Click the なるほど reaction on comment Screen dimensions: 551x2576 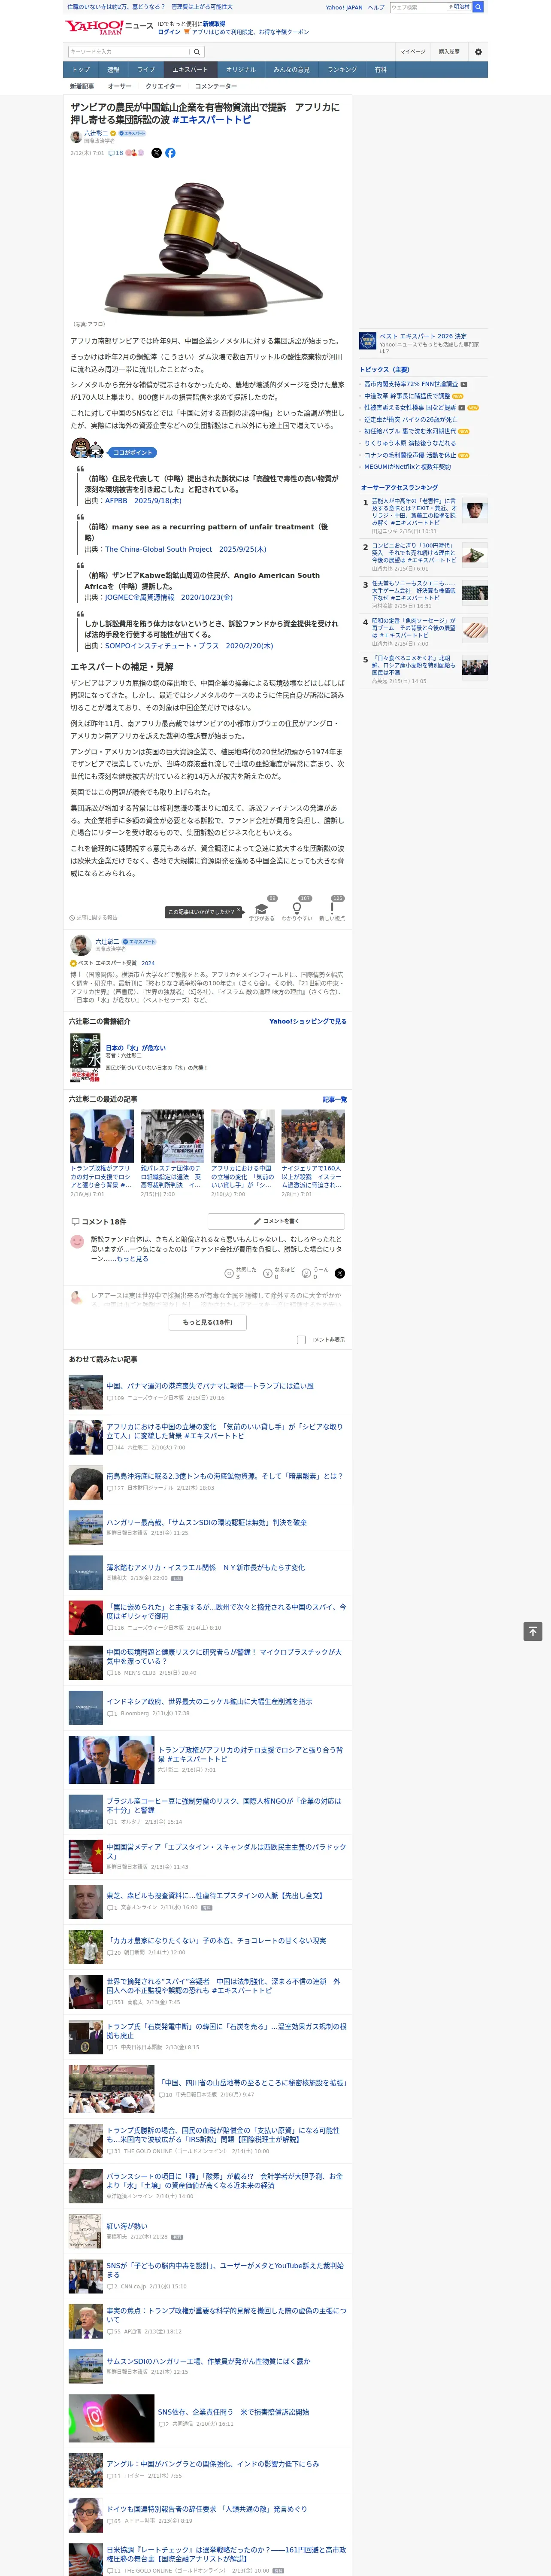(x=279, y=1273)
